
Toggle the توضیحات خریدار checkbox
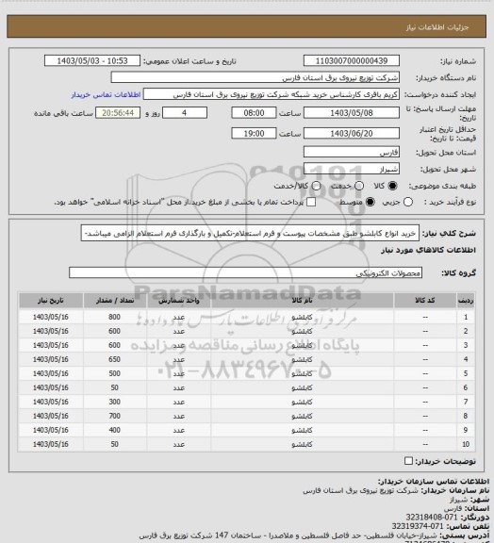coord(408,461)
